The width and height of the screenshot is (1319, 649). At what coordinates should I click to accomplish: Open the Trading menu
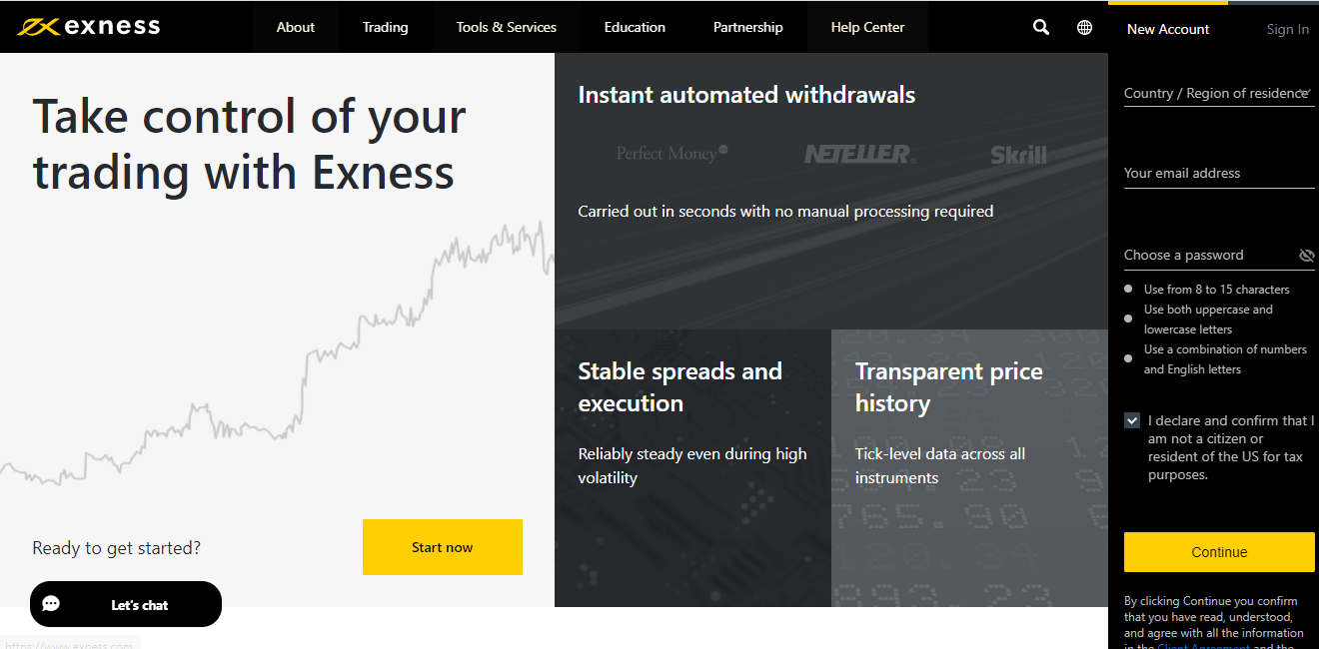point(386,27)
